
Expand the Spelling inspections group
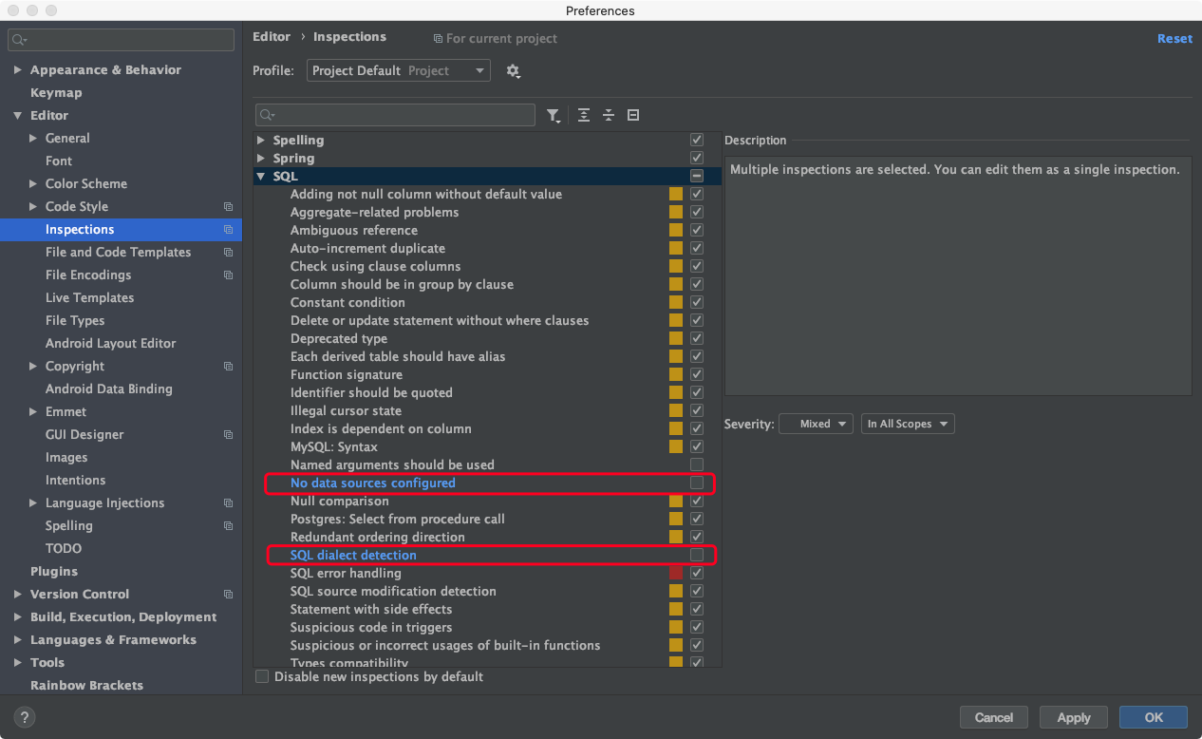(261, 141)
